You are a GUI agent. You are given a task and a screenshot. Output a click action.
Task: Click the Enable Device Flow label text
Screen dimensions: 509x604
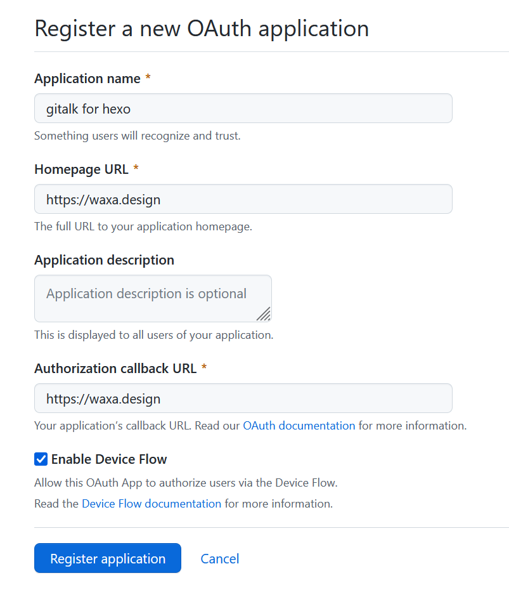pyautogui.click(x=109, y=459)
